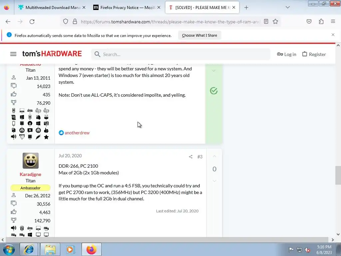Image resolution: width=341 pixels, height=256 pixels.
Task: Click the search magnifier icon
Action: (x=97, y=54)
